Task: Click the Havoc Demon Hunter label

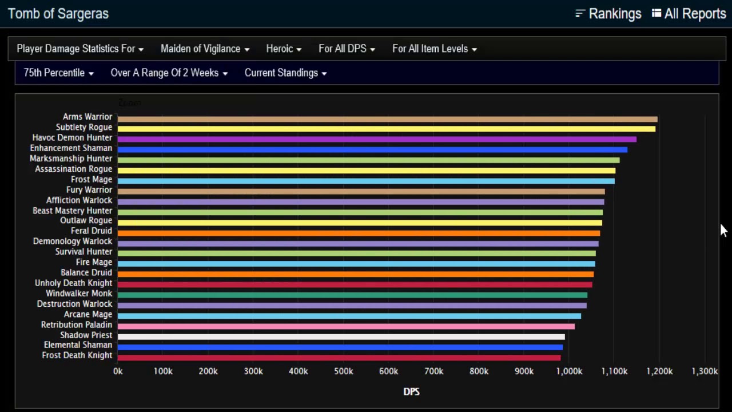Action: click(x=72, y=137)
